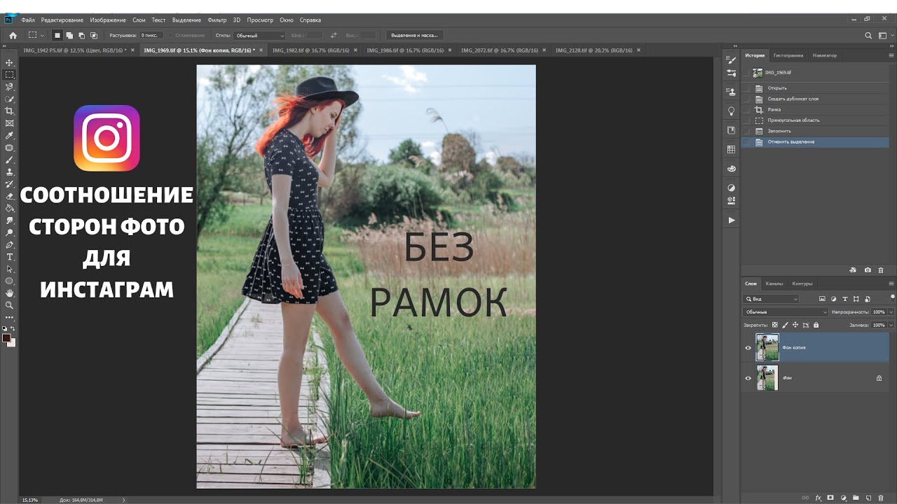Image resolution: width=897 pixels, height=504 pixels.
Task: Open the layer filter type dropdown 'Вид'
Action: coord(771,299)
